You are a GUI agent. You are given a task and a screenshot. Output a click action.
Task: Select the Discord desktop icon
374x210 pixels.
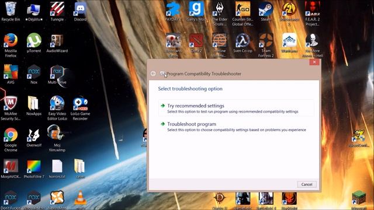[x=80, y=12]
